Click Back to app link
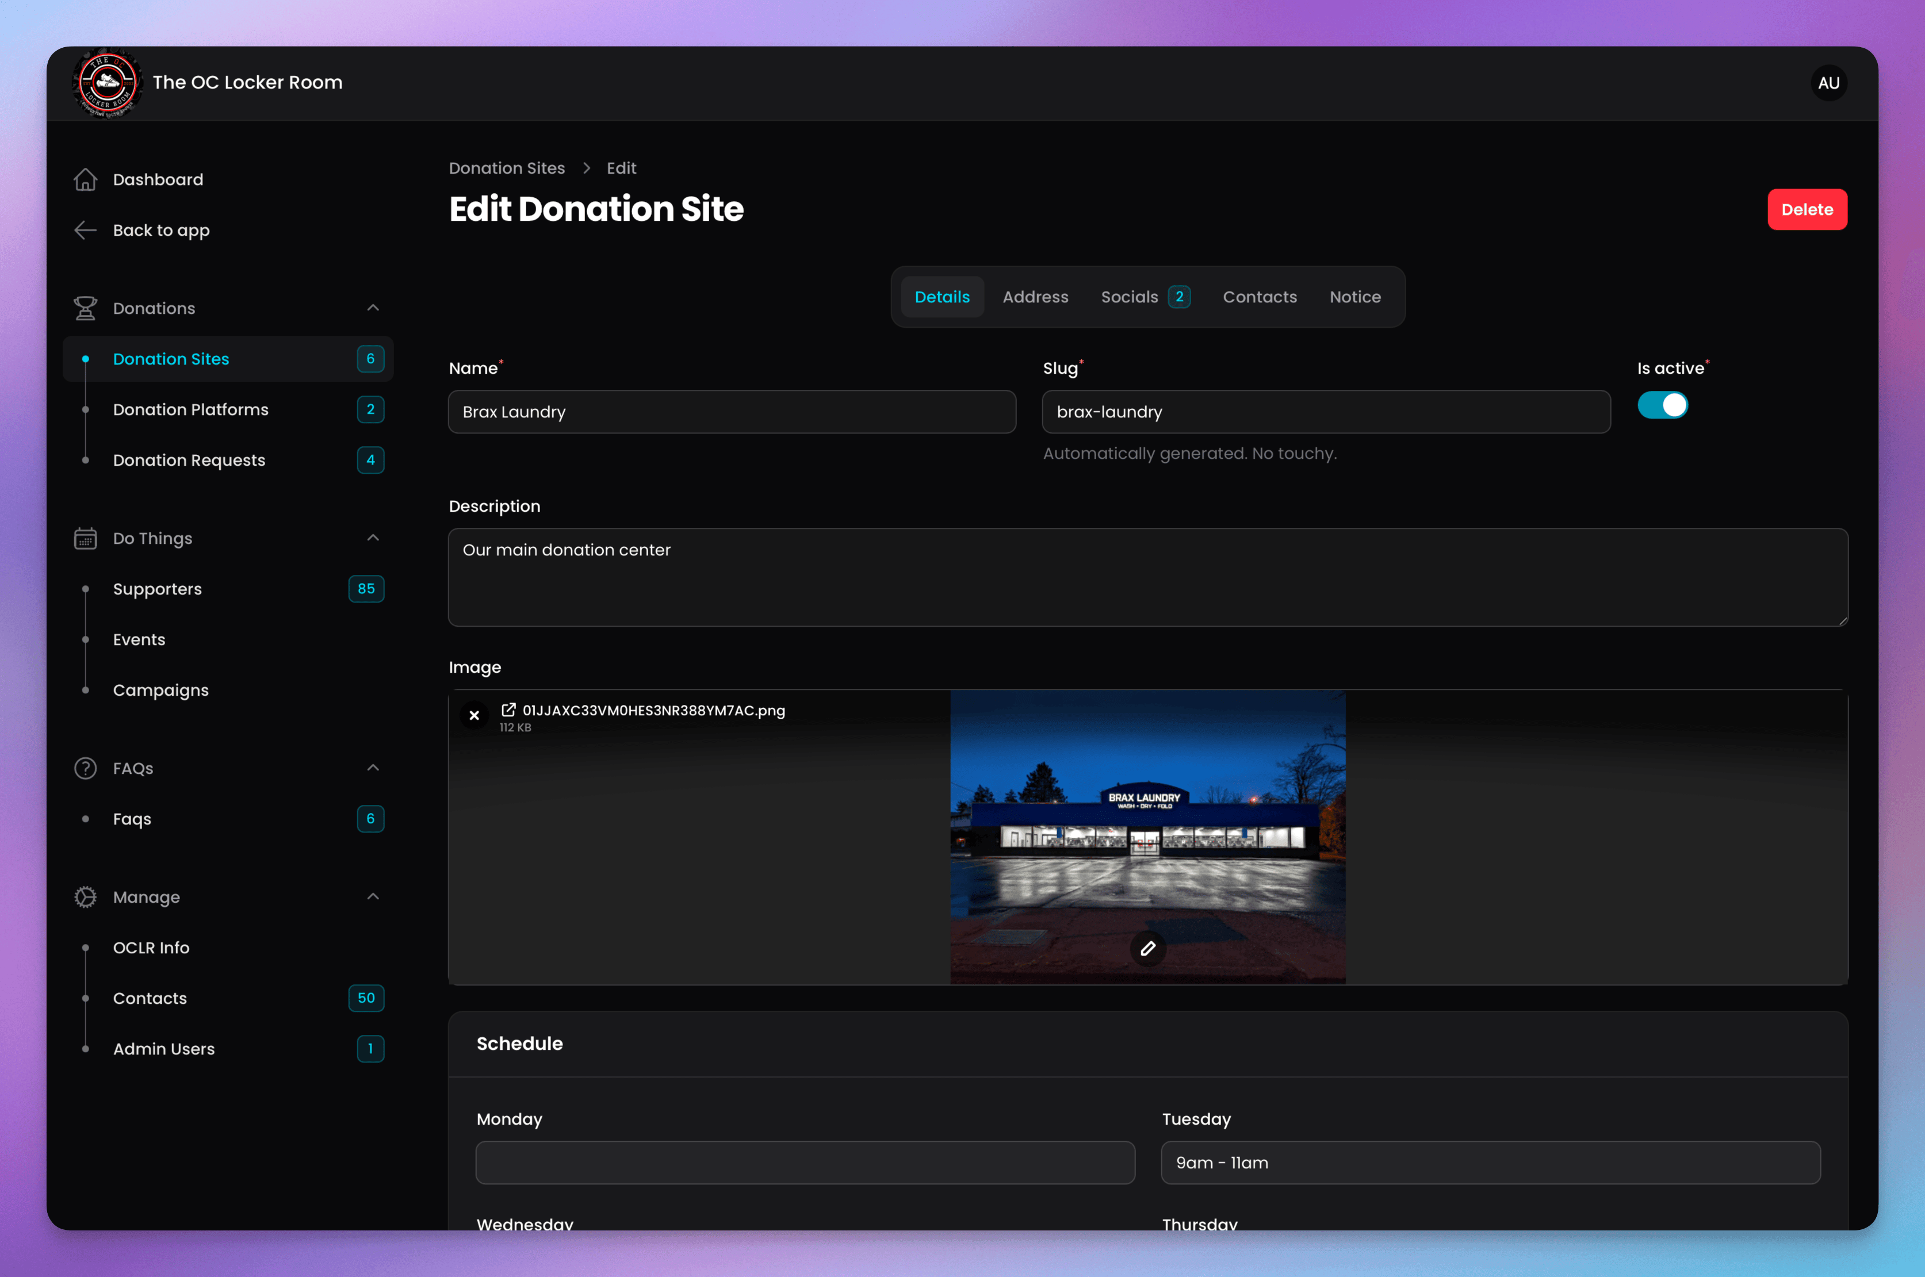Screen dimensions: 1925x1277 (x=228, y=231)
